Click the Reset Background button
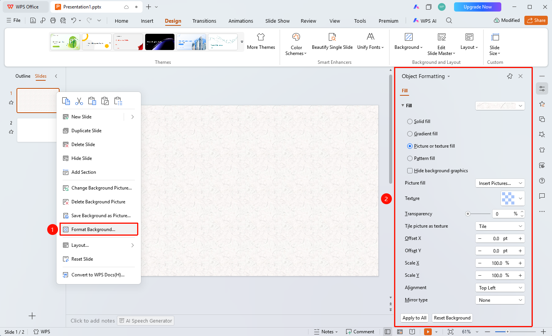 pyautogui.click(x=452, y=318)
